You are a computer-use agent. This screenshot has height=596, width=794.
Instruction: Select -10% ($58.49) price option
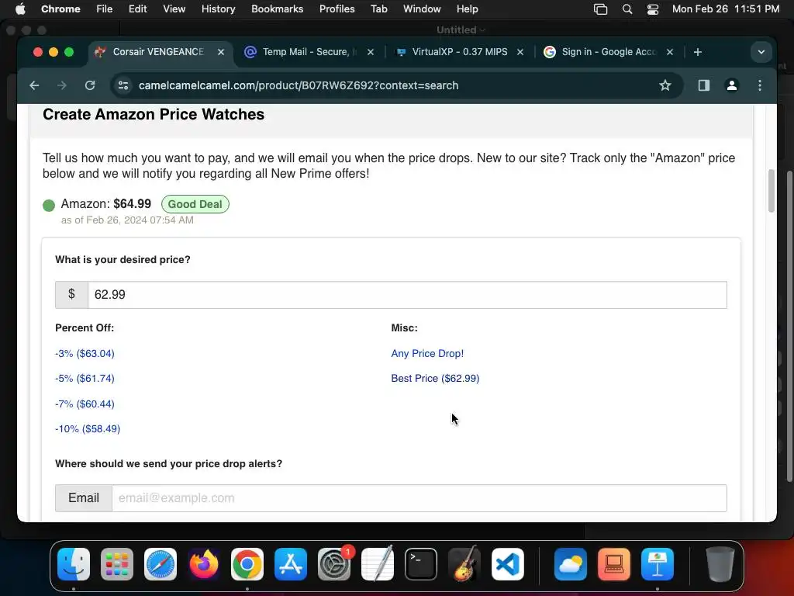pyautogui.click(x=88, y=428)
